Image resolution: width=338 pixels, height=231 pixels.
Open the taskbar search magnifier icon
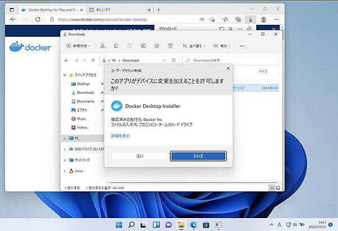pyautogui.click(x=131, y=224)
